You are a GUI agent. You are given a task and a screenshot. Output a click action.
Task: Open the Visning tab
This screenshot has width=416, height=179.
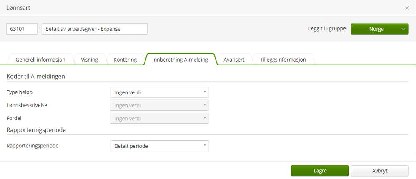coord(90,60)
